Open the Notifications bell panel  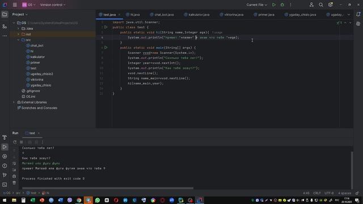coord(358,14)
